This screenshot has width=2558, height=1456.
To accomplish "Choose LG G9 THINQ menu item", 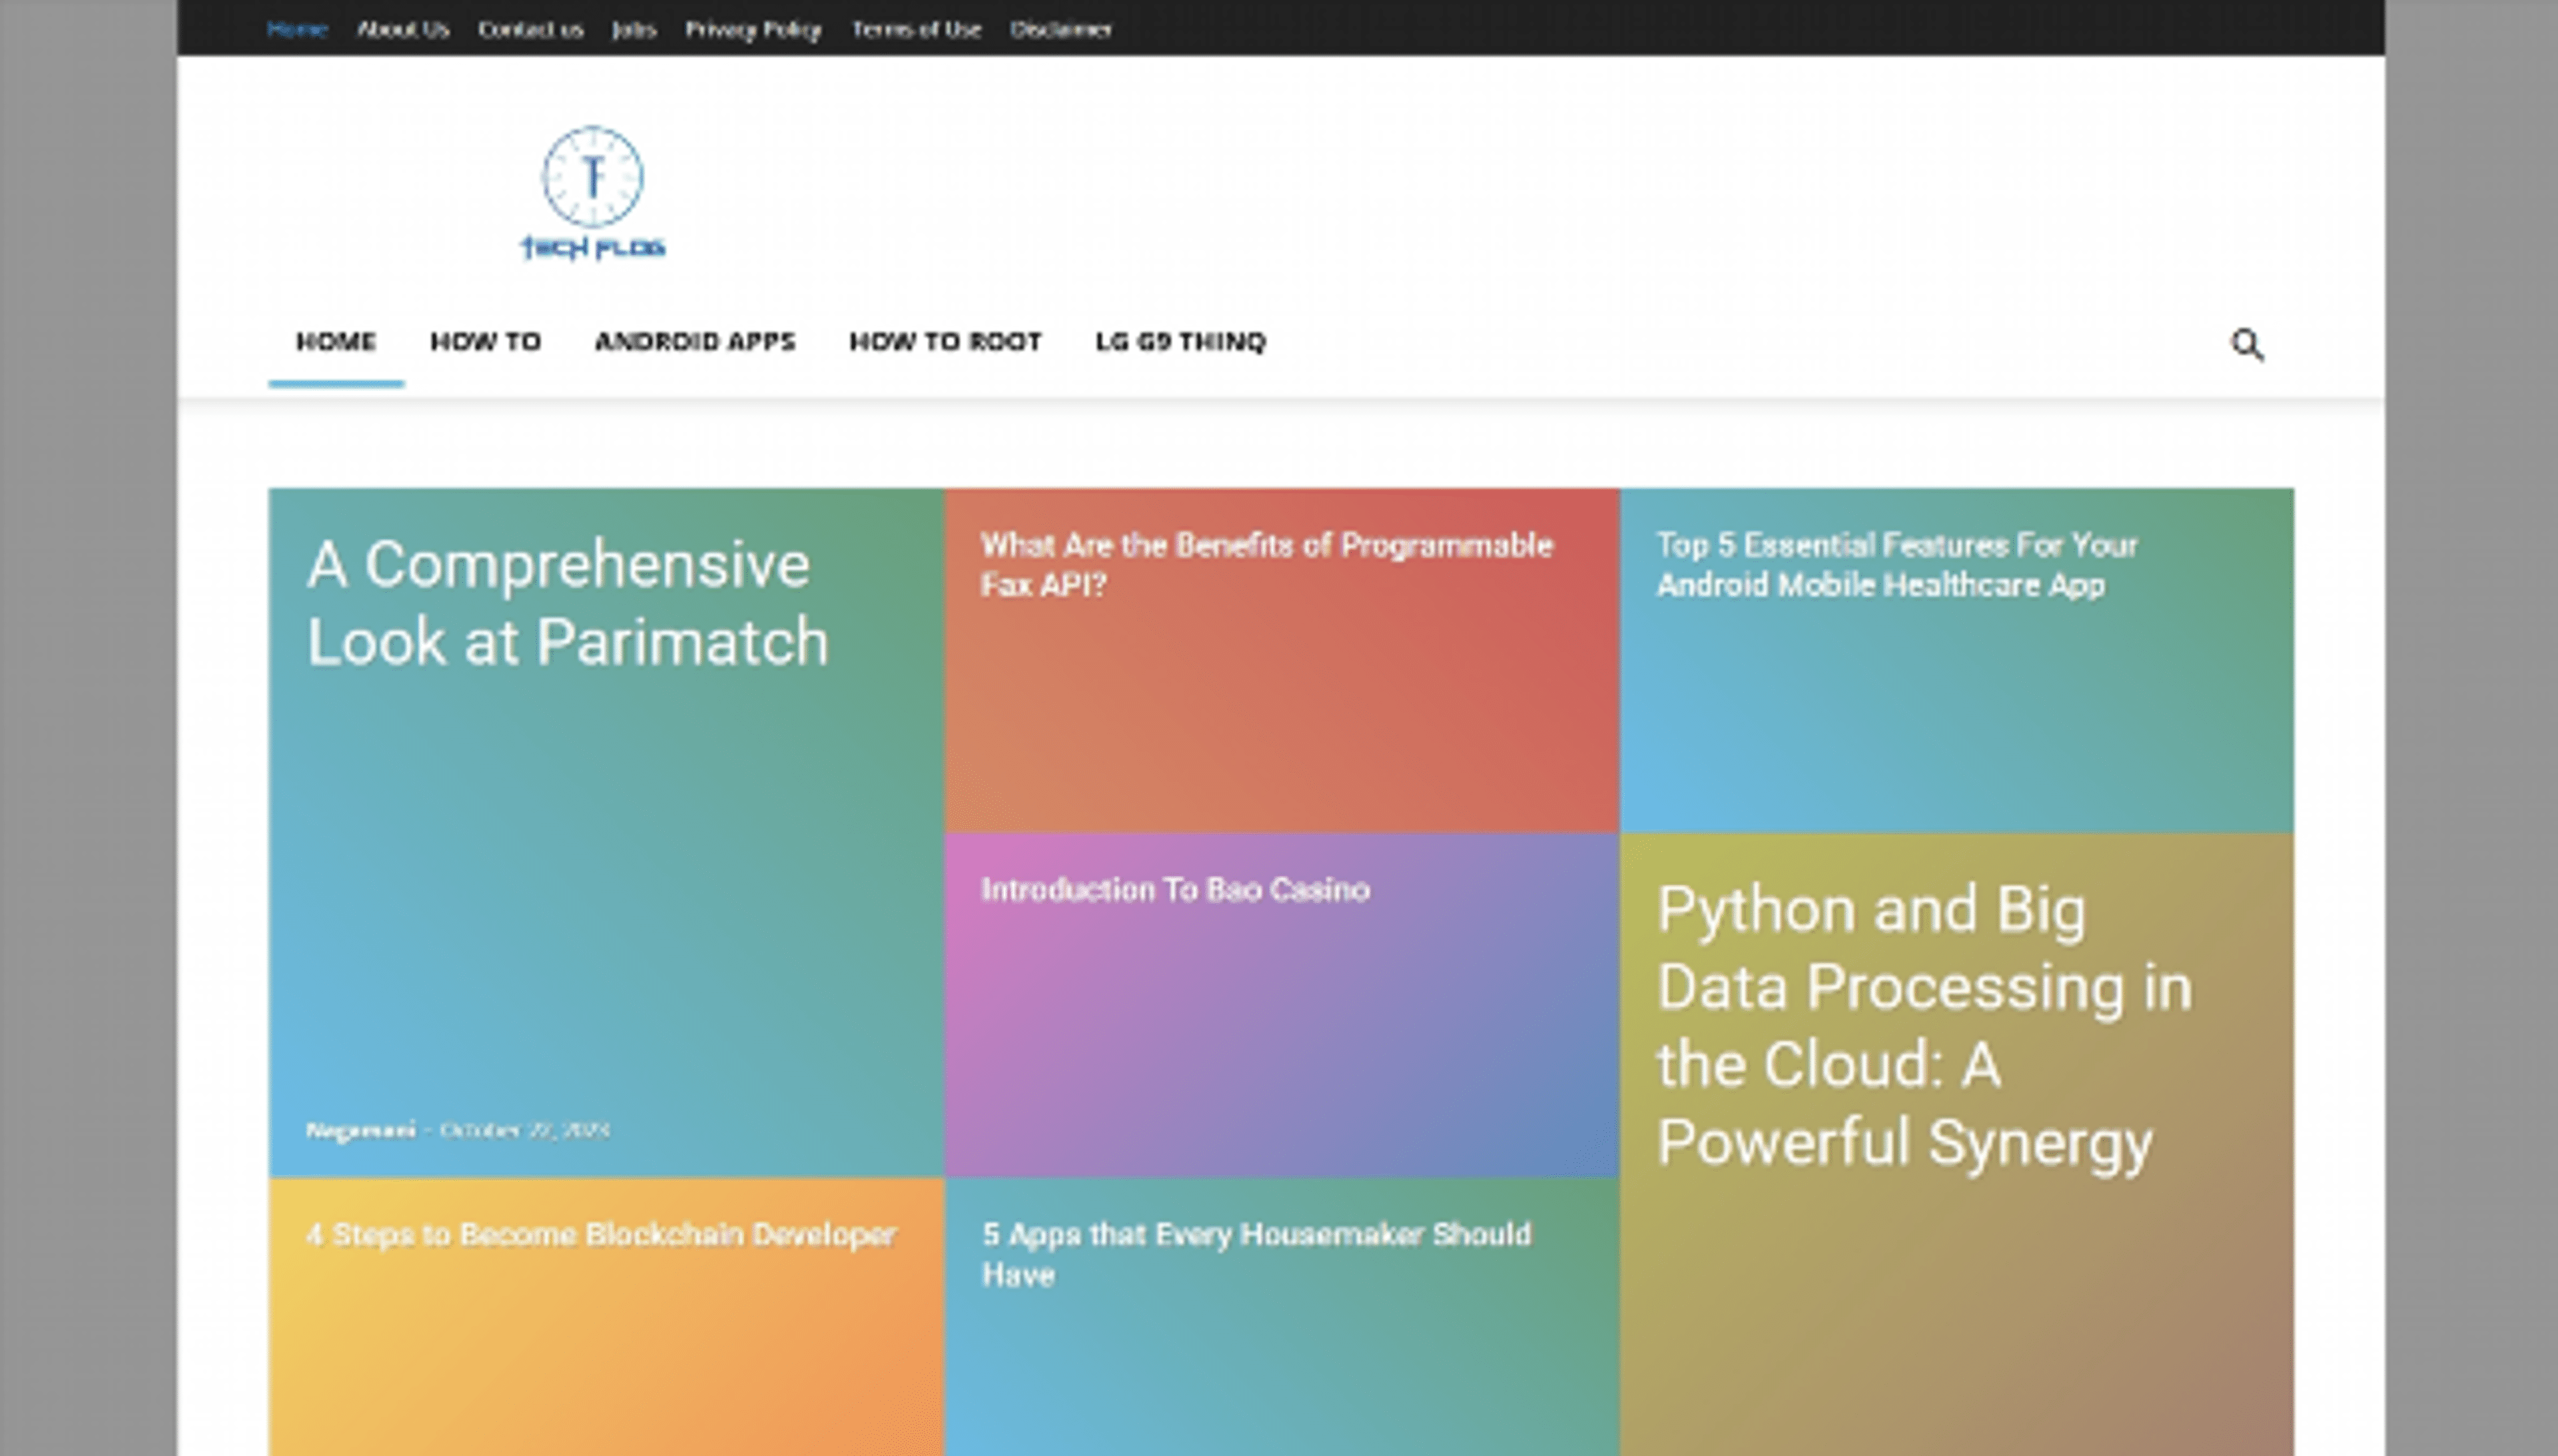I will click(x=1181, y=342).
